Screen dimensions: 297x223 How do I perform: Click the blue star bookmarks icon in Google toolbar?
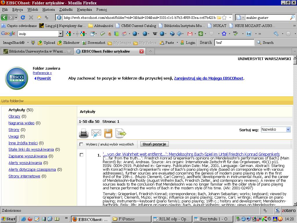[x=224, y=34]
